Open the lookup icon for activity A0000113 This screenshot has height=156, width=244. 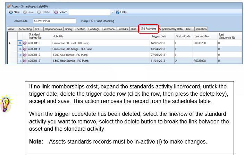pyautogui.click(x=25, y=61)
